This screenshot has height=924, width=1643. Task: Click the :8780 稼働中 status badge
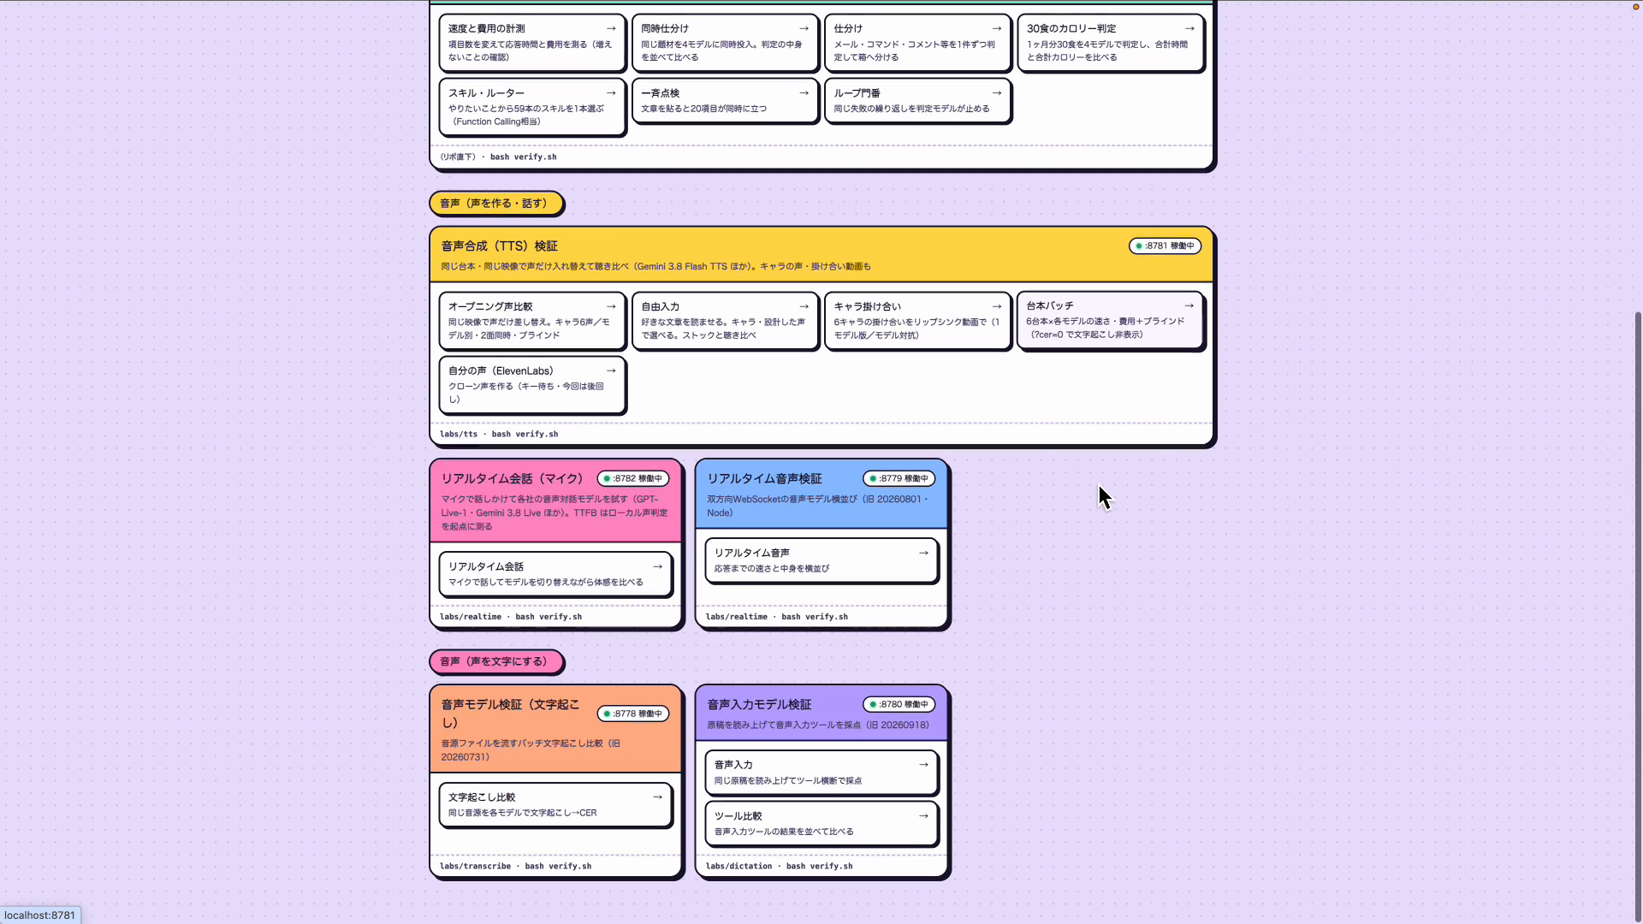pyautogui.click(x=899, y=704)
